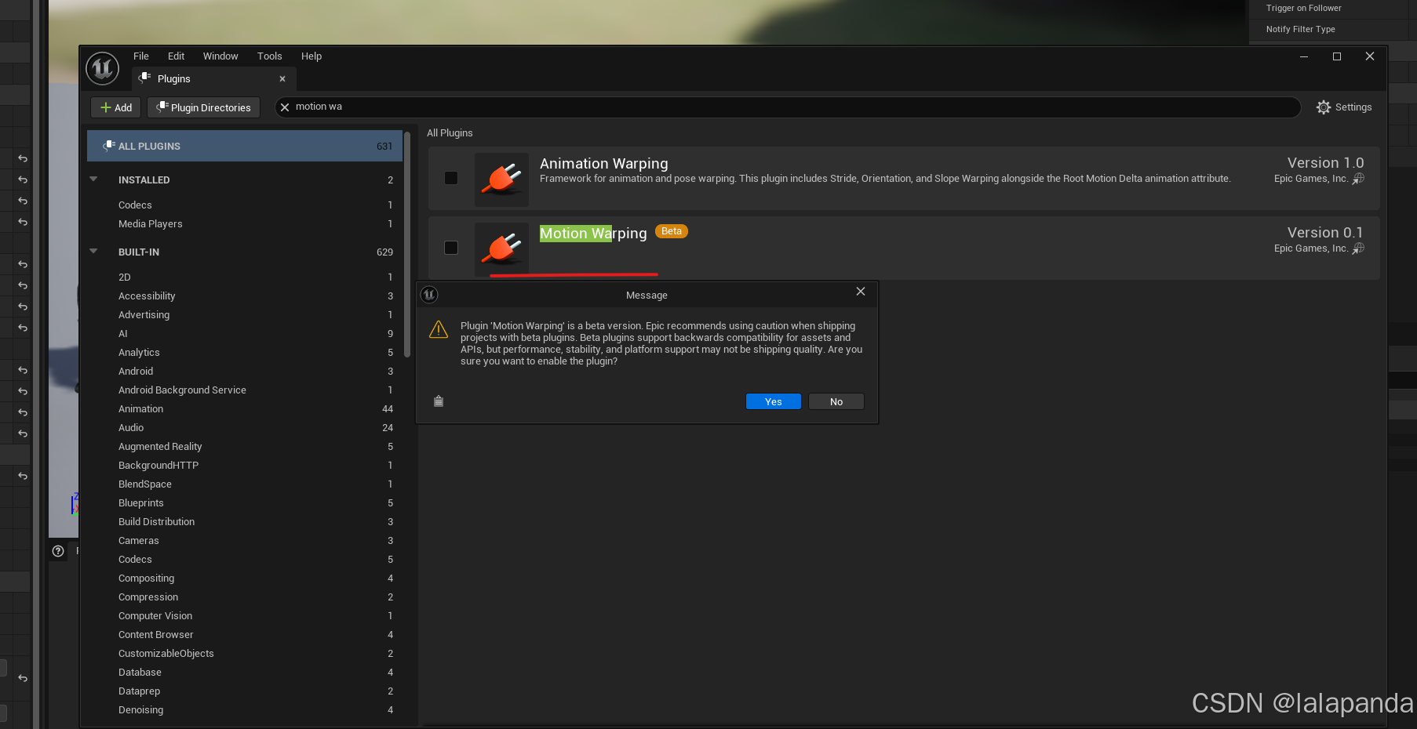Image resolution: width=1417 pixels, height=729 pixels.
Task: Click the category list scrollbar
Action: (407, 245)
